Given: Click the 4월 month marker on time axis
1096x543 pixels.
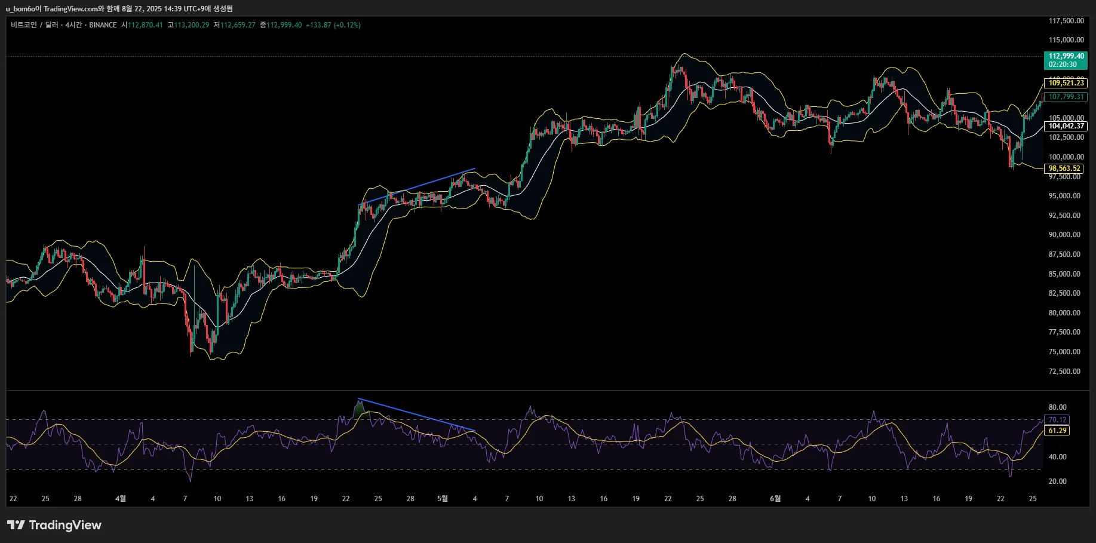Looking at the screenshot, I should 121,498.
